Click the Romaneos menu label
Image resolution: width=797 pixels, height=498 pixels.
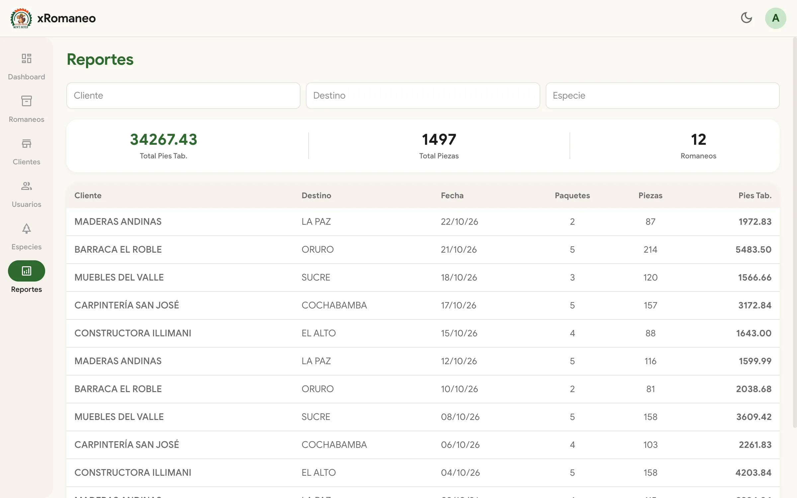point(27,119)
